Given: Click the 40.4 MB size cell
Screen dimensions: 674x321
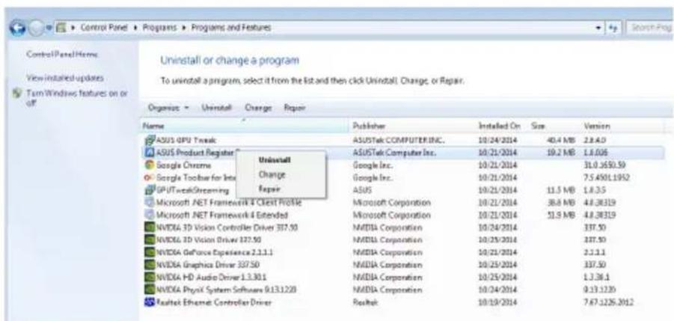Looking at the screenshot, I should (x=561, y=140).
